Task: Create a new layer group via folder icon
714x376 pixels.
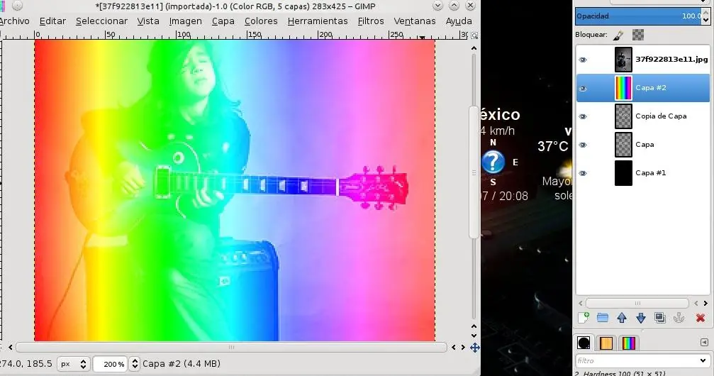Action: [603, 318]
